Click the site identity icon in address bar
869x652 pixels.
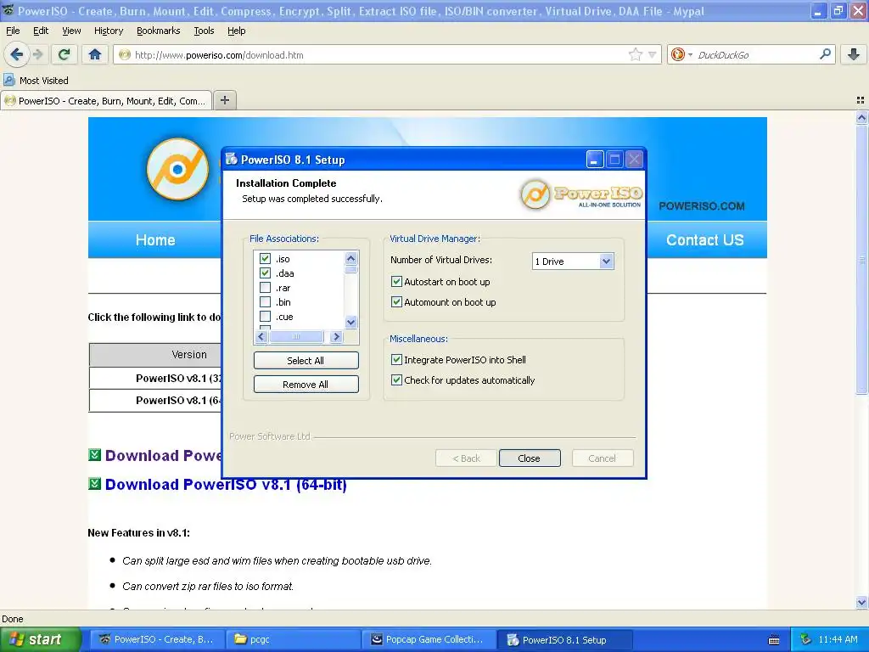125,55
